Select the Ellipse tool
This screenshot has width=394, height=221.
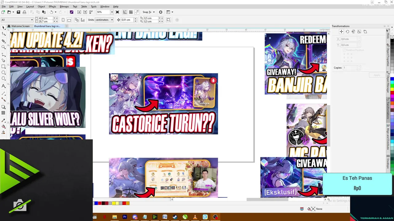(x=3, y=72)
